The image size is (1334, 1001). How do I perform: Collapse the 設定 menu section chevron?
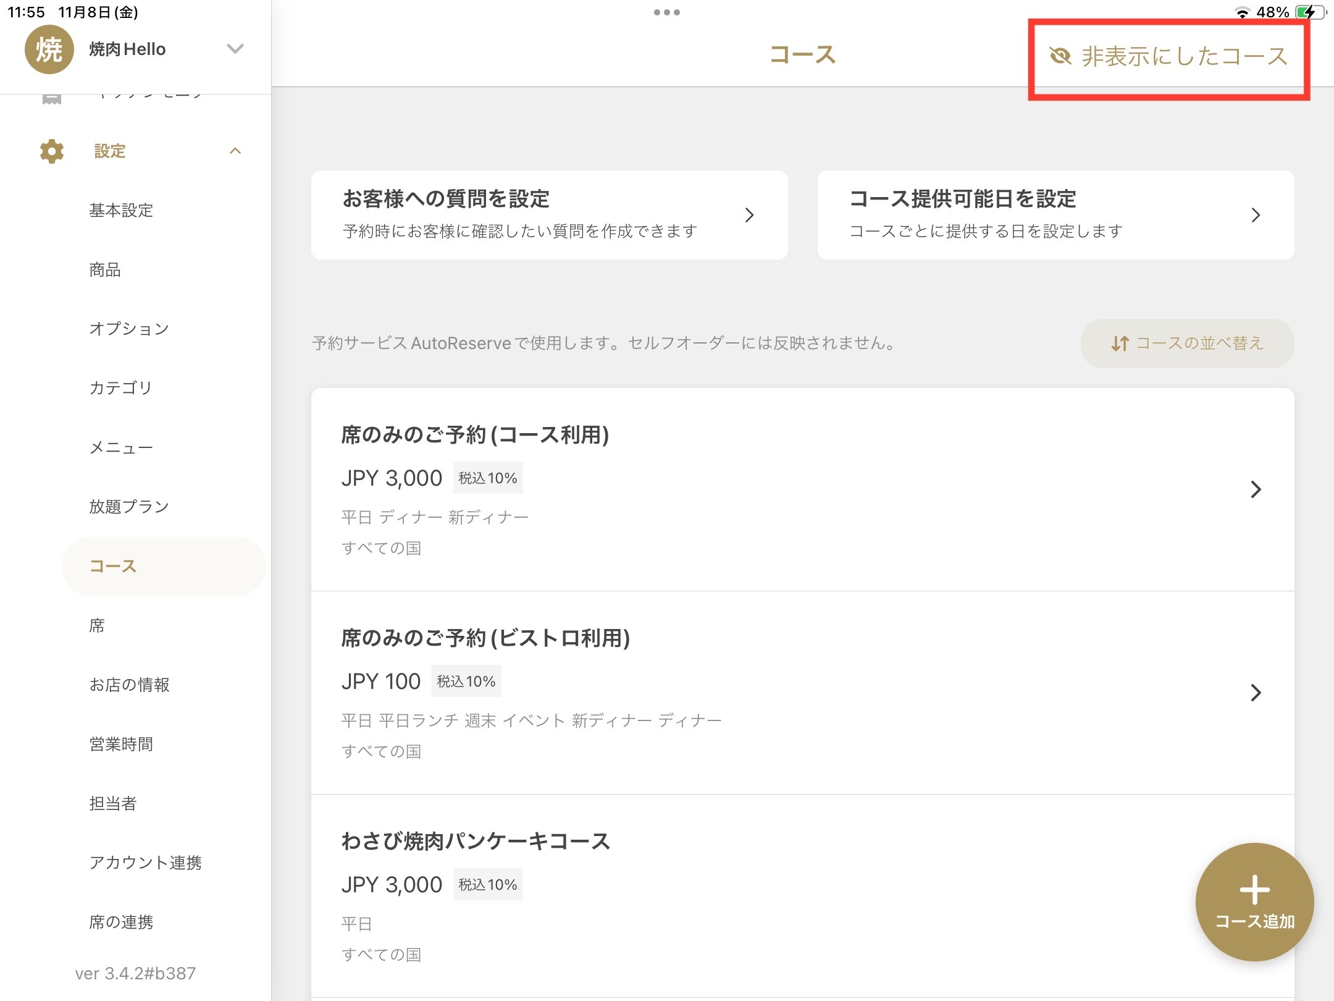235,151
